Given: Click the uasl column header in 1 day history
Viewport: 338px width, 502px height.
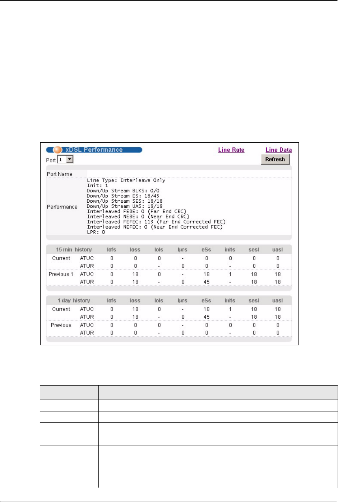Looking at the screenshot, I should [x=277, y=300].
